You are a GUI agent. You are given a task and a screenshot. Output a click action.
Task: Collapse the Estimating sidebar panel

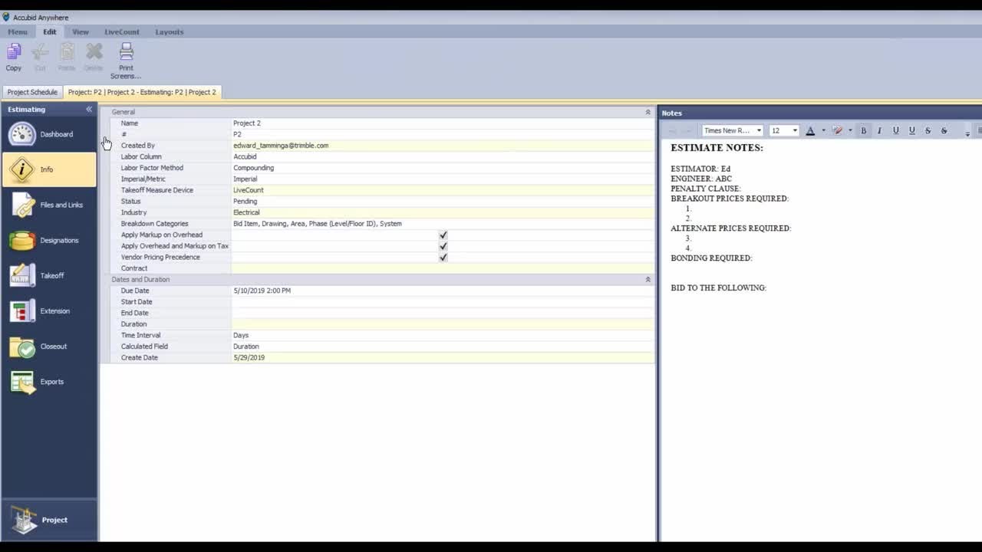coord(89,110)
